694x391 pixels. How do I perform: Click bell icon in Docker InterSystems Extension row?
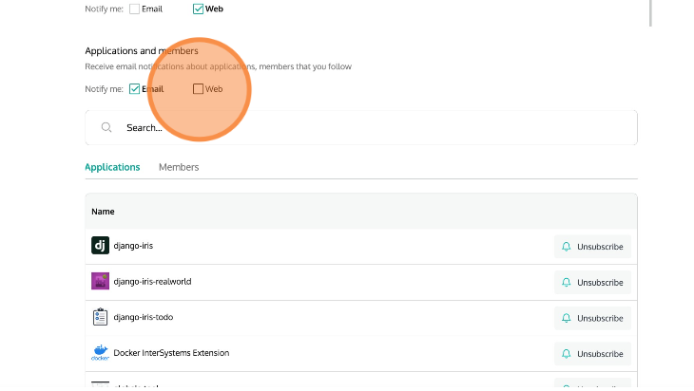[567, 354]
